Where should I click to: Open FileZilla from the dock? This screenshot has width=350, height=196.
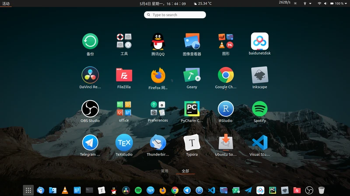pyautogui.click(x=297, y=190)
